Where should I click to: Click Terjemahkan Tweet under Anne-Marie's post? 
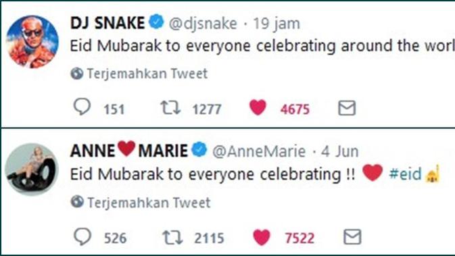coord(141,203)
